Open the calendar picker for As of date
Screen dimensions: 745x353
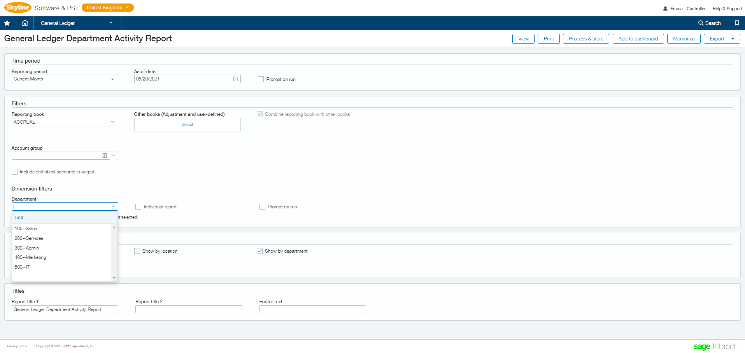[235, 79]
